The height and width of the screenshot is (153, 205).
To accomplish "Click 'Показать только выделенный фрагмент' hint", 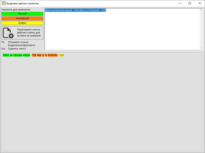I will [x=22, y=44].
